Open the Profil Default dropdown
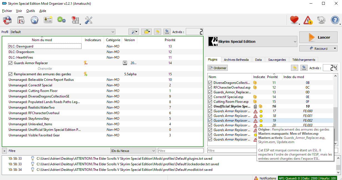 63,32
